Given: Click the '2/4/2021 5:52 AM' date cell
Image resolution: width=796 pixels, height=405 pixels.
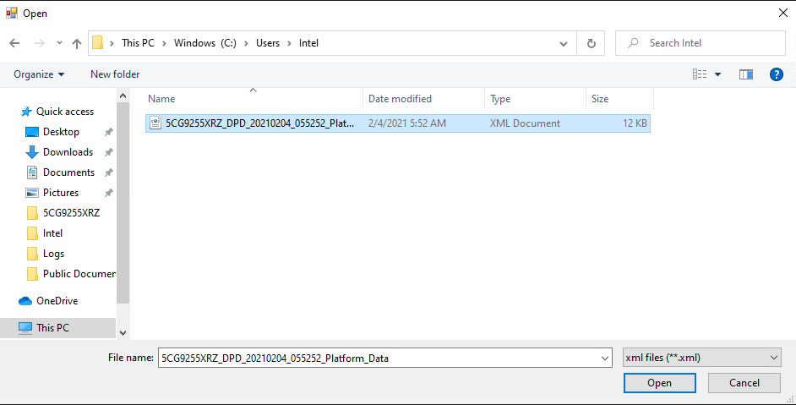Looking at the screenshot, I should click(407, 123).
